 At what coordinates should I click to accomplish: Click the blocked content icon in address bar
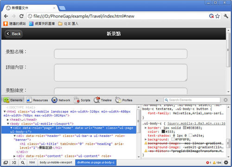[x=212, y=16]
